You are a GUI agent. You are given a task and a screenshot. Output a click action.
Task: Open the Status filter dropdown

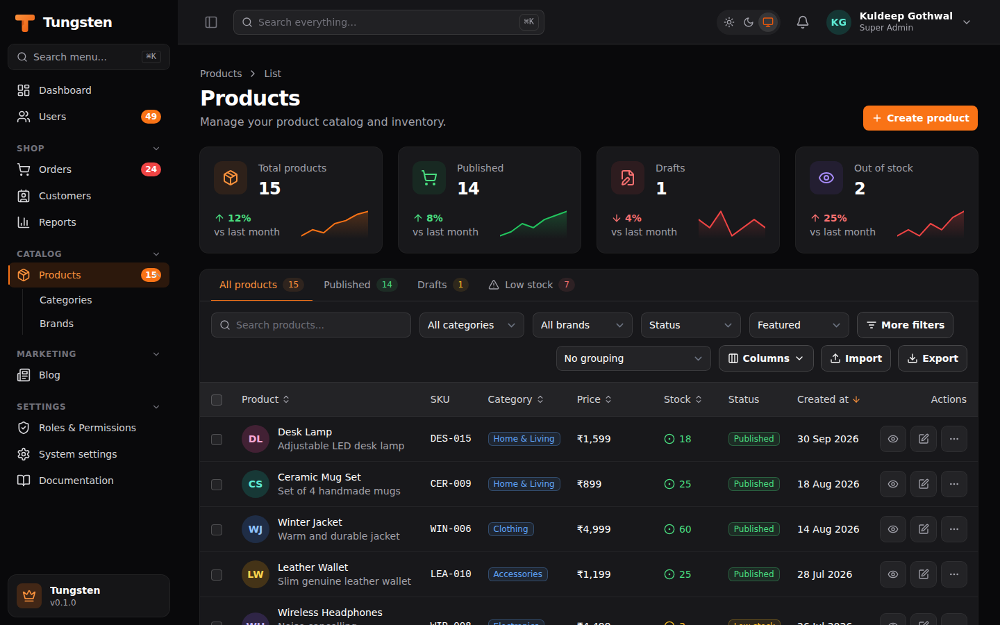691,325
